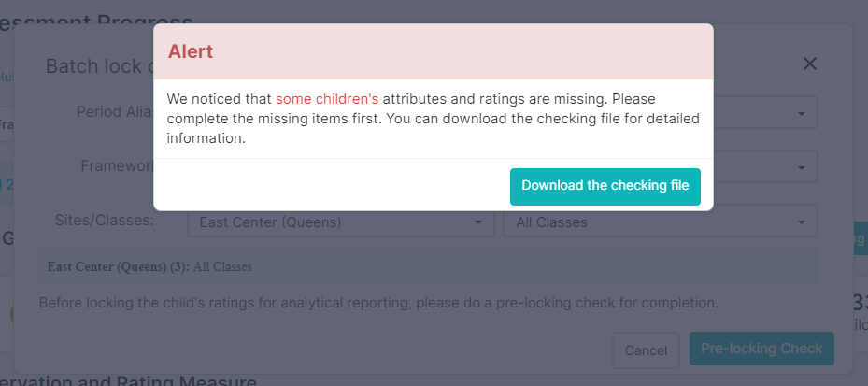Click the alert message body text
Screen dimensions: 868x386
click(x=434, y=119)
